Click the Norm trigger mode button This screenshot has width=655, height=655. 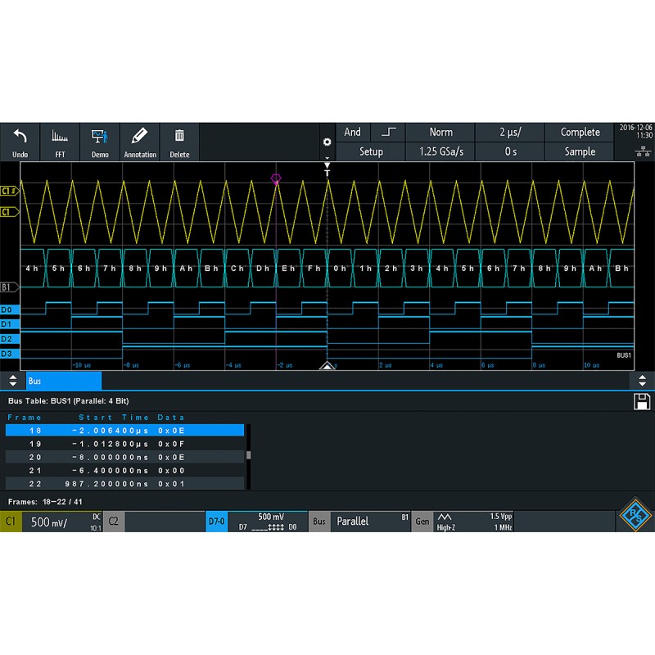441,131
